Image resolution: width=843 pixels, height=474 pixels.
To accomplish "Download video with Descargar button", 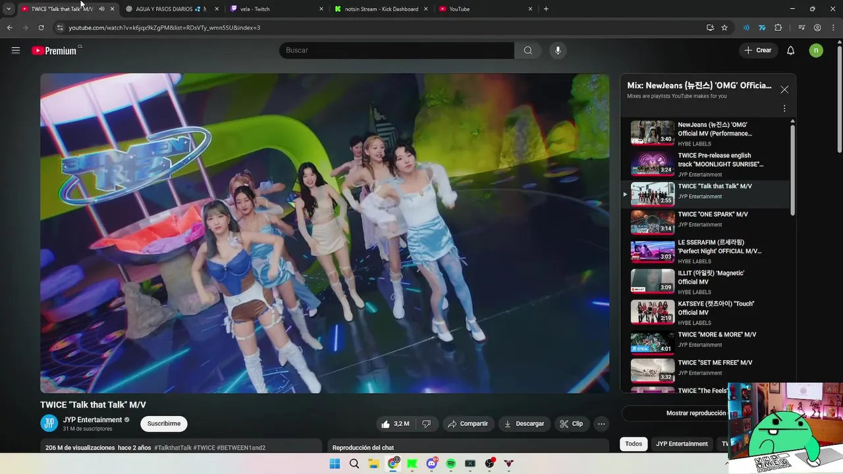I will (x=524, y=424).
